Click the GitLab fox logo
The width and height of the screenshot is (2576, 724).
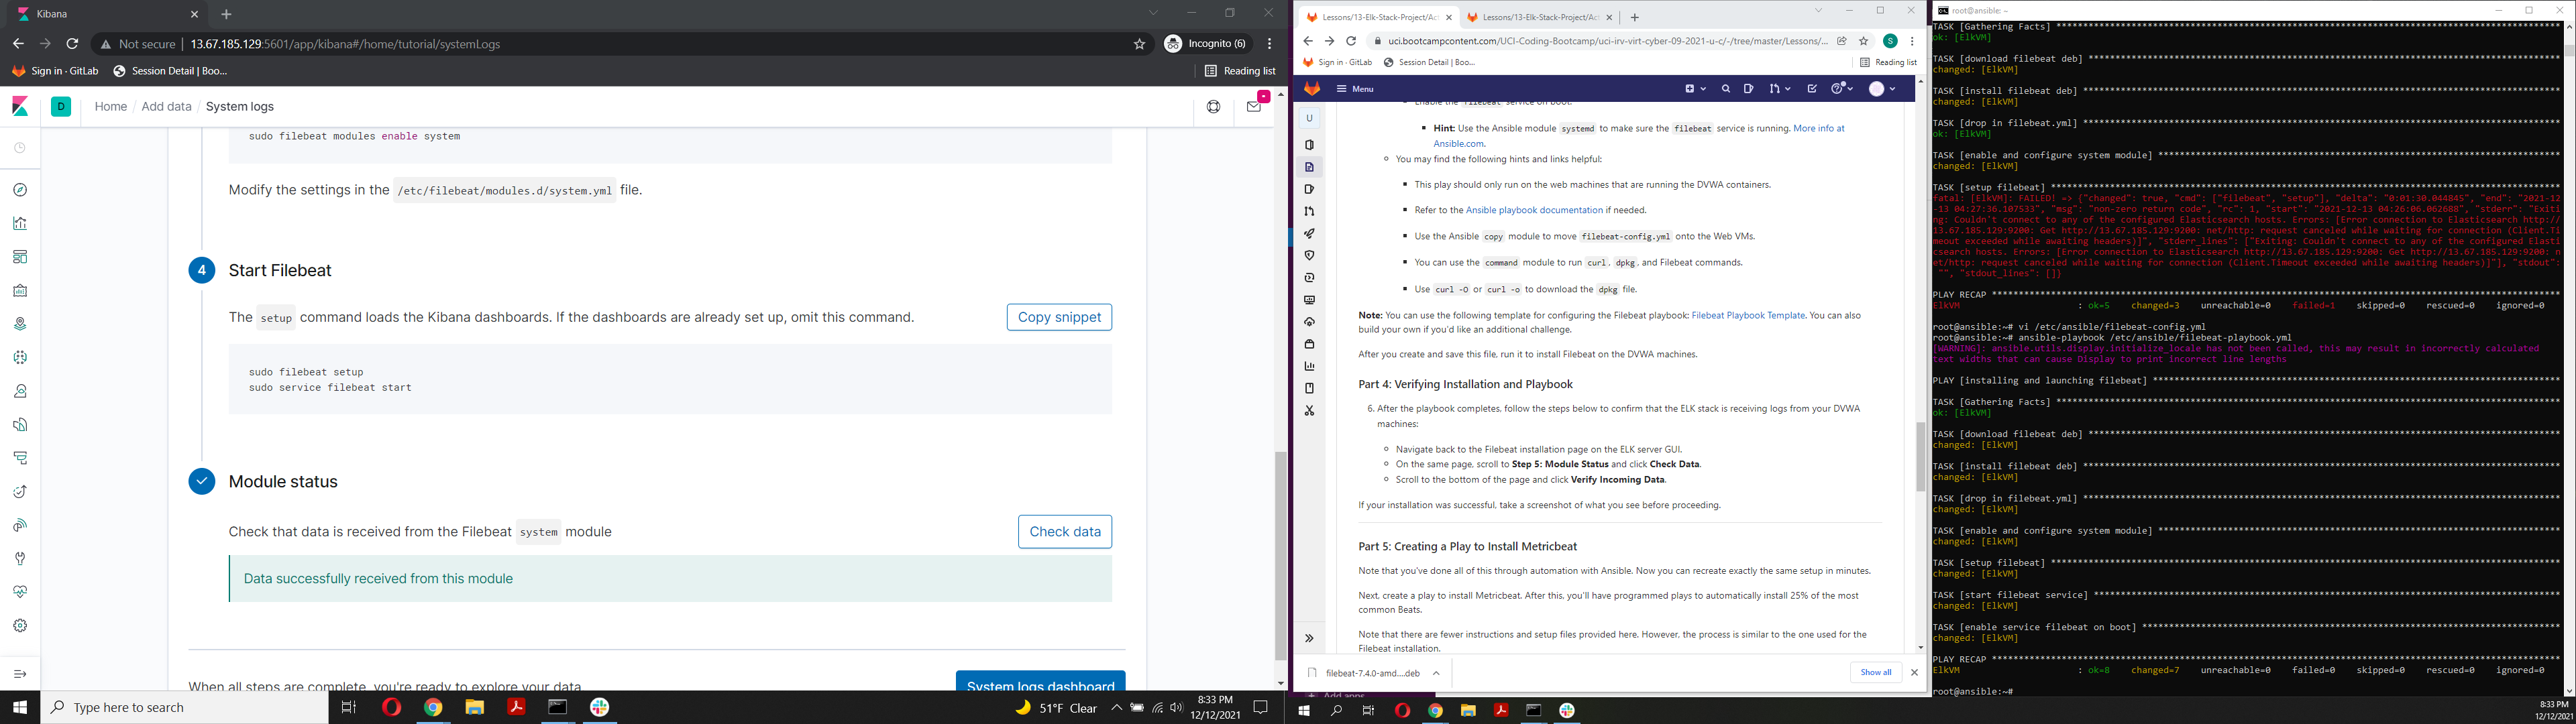(x=1312, y=88)
